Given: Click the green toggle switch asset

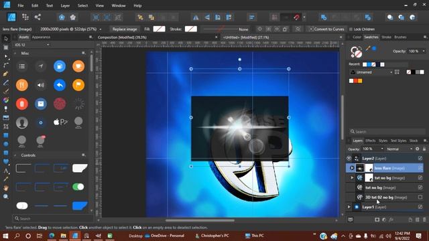Looking at the screenshot, I should pos(78,187).
